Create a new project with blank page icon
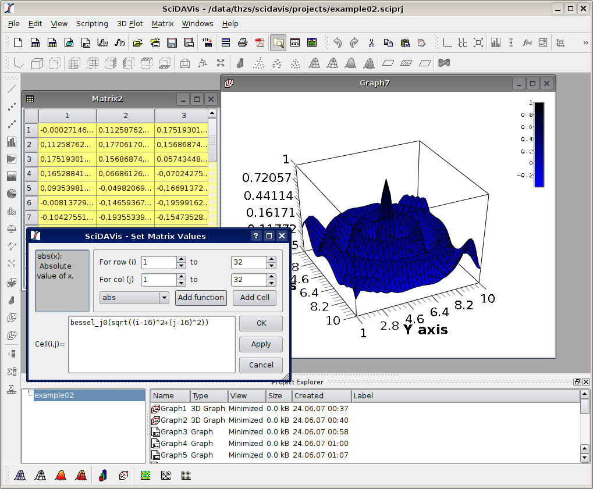 point(18,42)
